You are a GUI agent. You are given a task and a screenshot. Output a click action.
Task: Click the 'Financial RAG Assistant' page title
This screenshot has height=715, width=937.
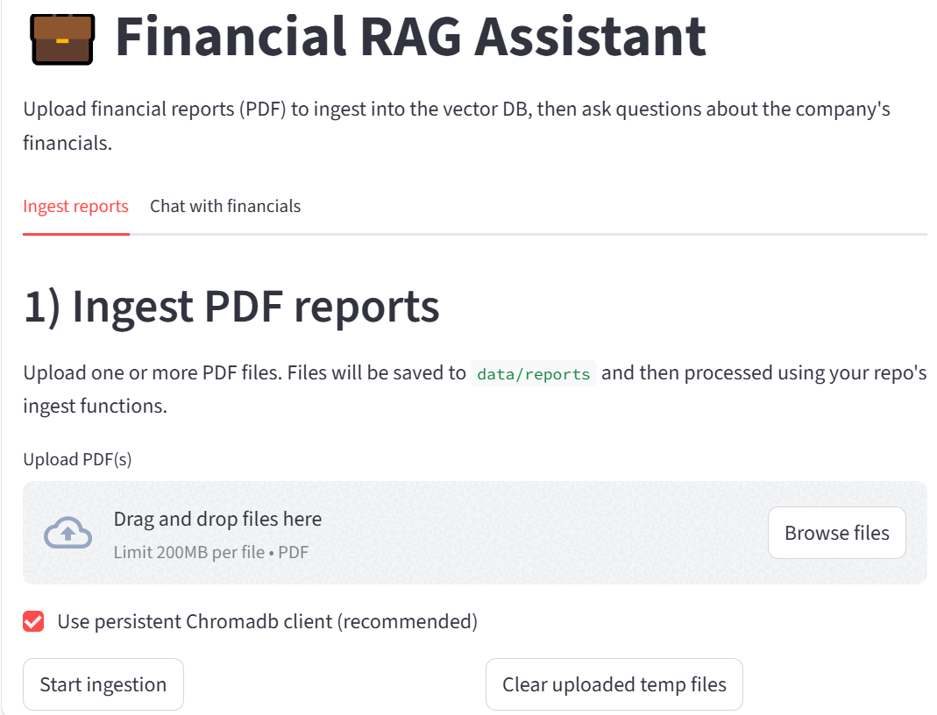pyautogui.click(x=410, y=37)
